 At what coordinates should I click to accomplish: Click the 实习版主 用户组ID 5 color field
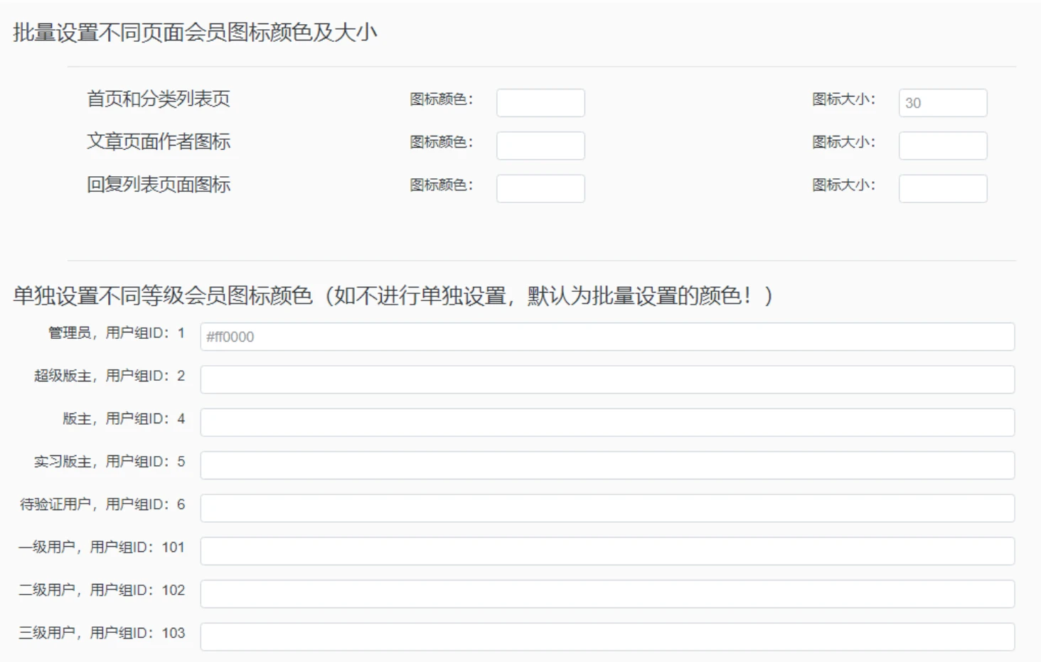click(608, 464)
